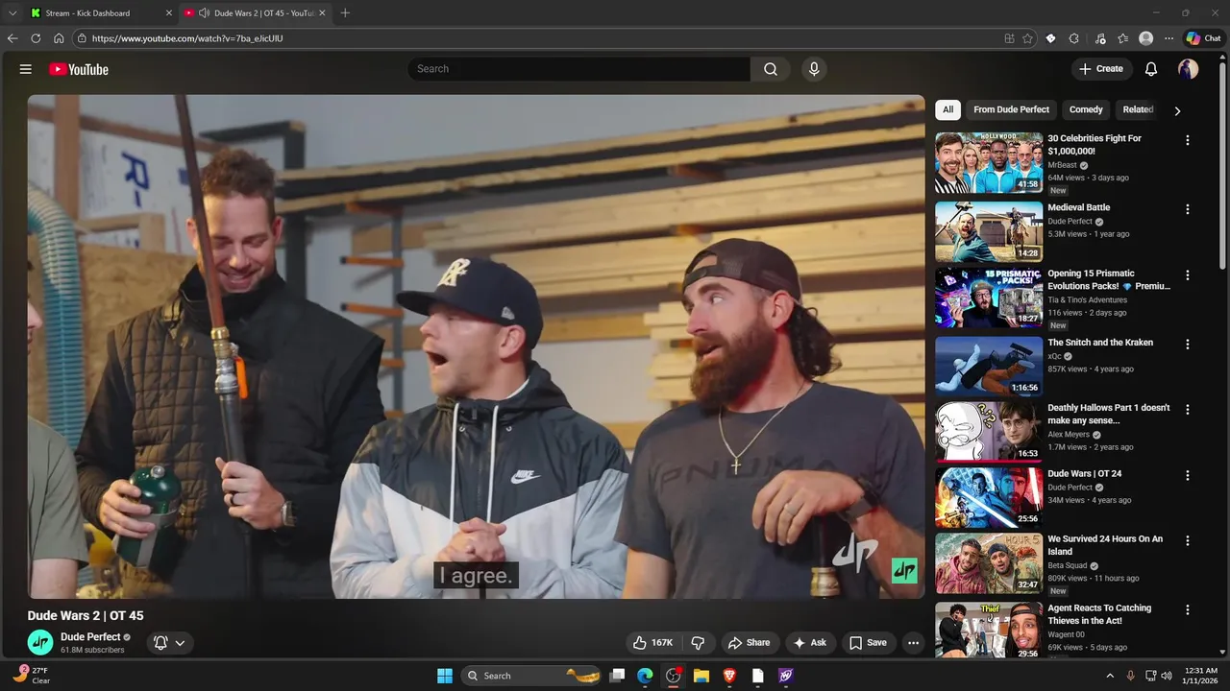
Task: Start voice search with the microphone
Action: (814, 69)
